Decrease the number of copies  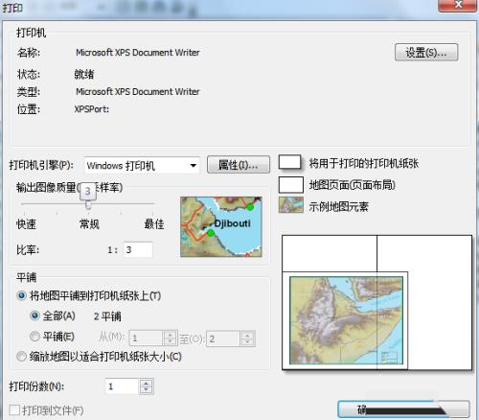pyautogui.click(x=147, y=390)
